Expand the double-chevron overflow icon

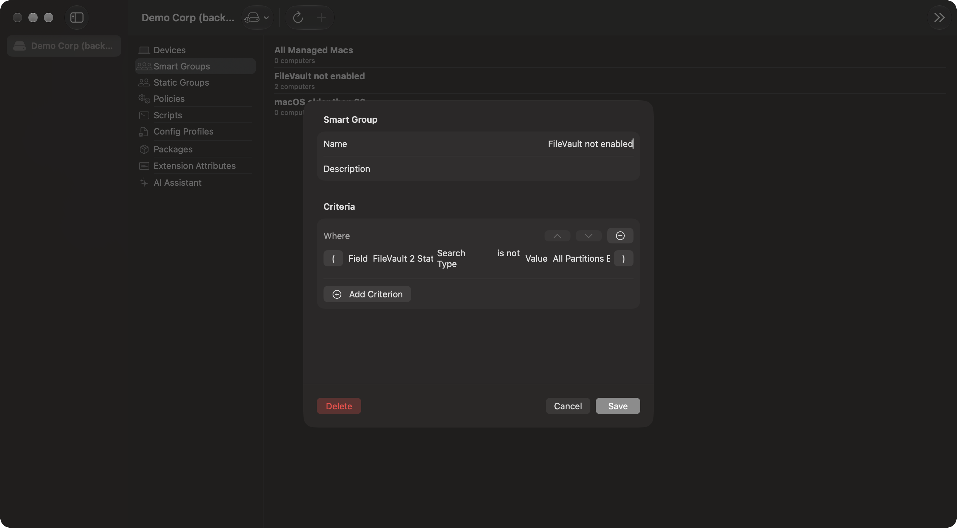pyautogui.click(x=939, y=18)
